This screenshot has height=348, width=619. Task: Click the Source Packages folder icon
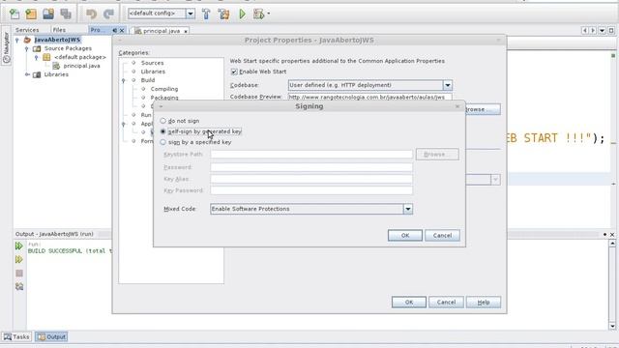(37, 48)
